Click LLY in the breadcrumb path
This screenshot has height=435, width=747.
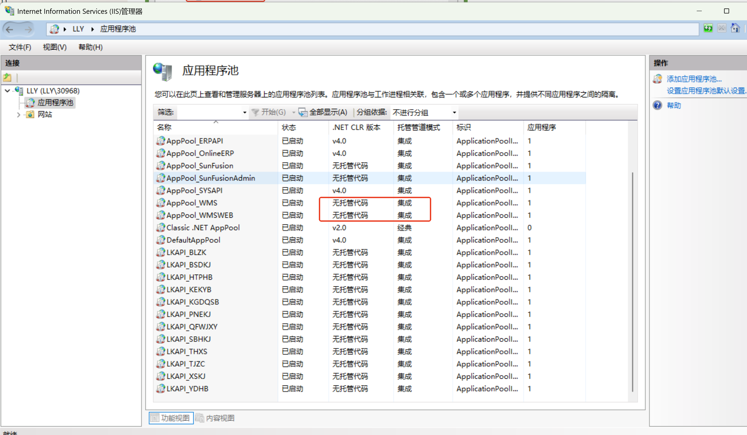point(78,29)
